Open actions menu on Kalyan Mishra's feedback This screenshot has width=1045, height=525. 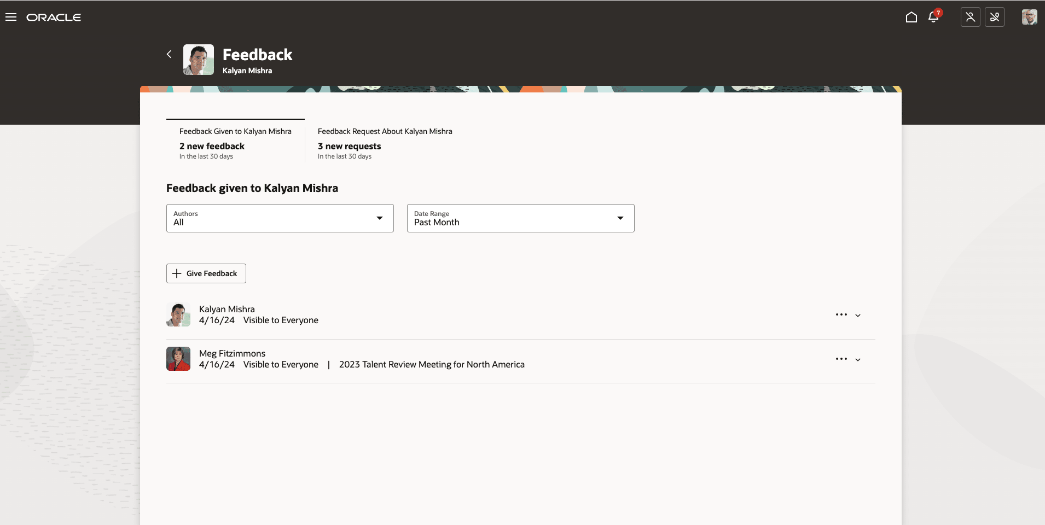(x=841, y=314)
